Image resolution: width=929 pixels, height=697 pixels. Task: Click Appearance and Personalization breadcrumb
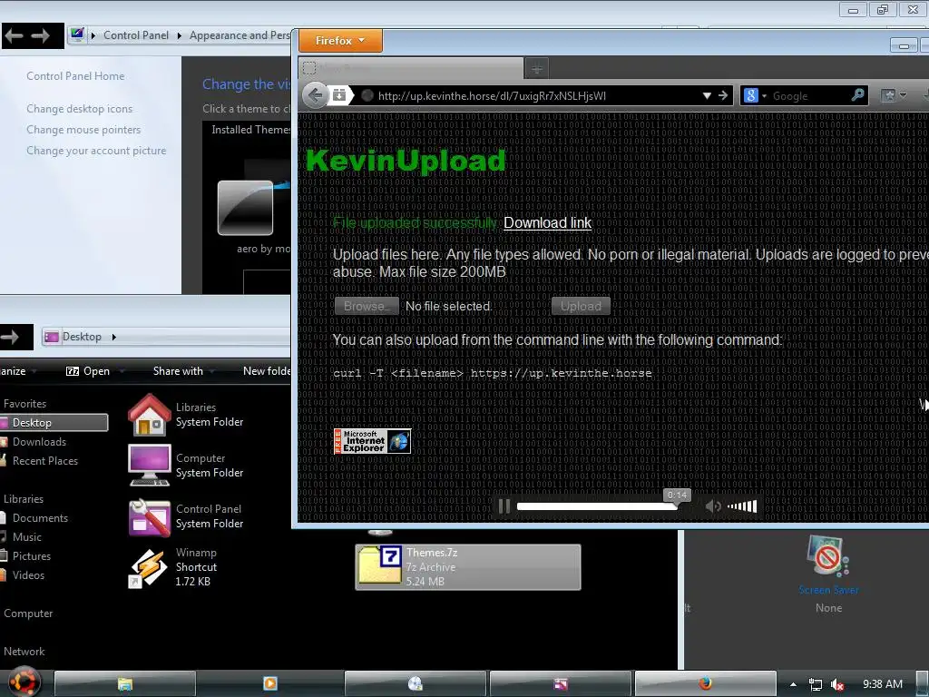click(x=240, y=35)
